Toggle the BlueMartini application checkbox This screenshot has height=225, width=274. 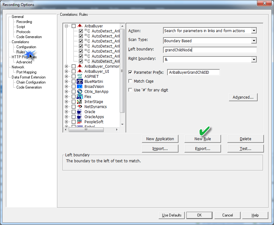pyautogui.click(x=73, y=82)
